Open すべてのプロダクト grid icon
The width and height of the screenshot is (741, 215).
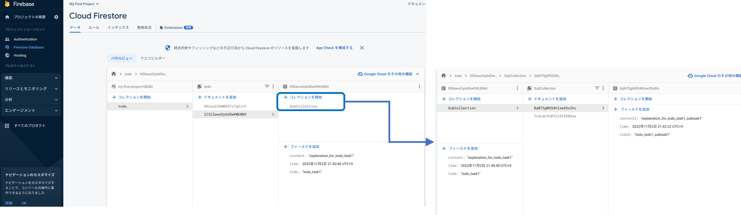pyautogui.click(x=7, y=126)
